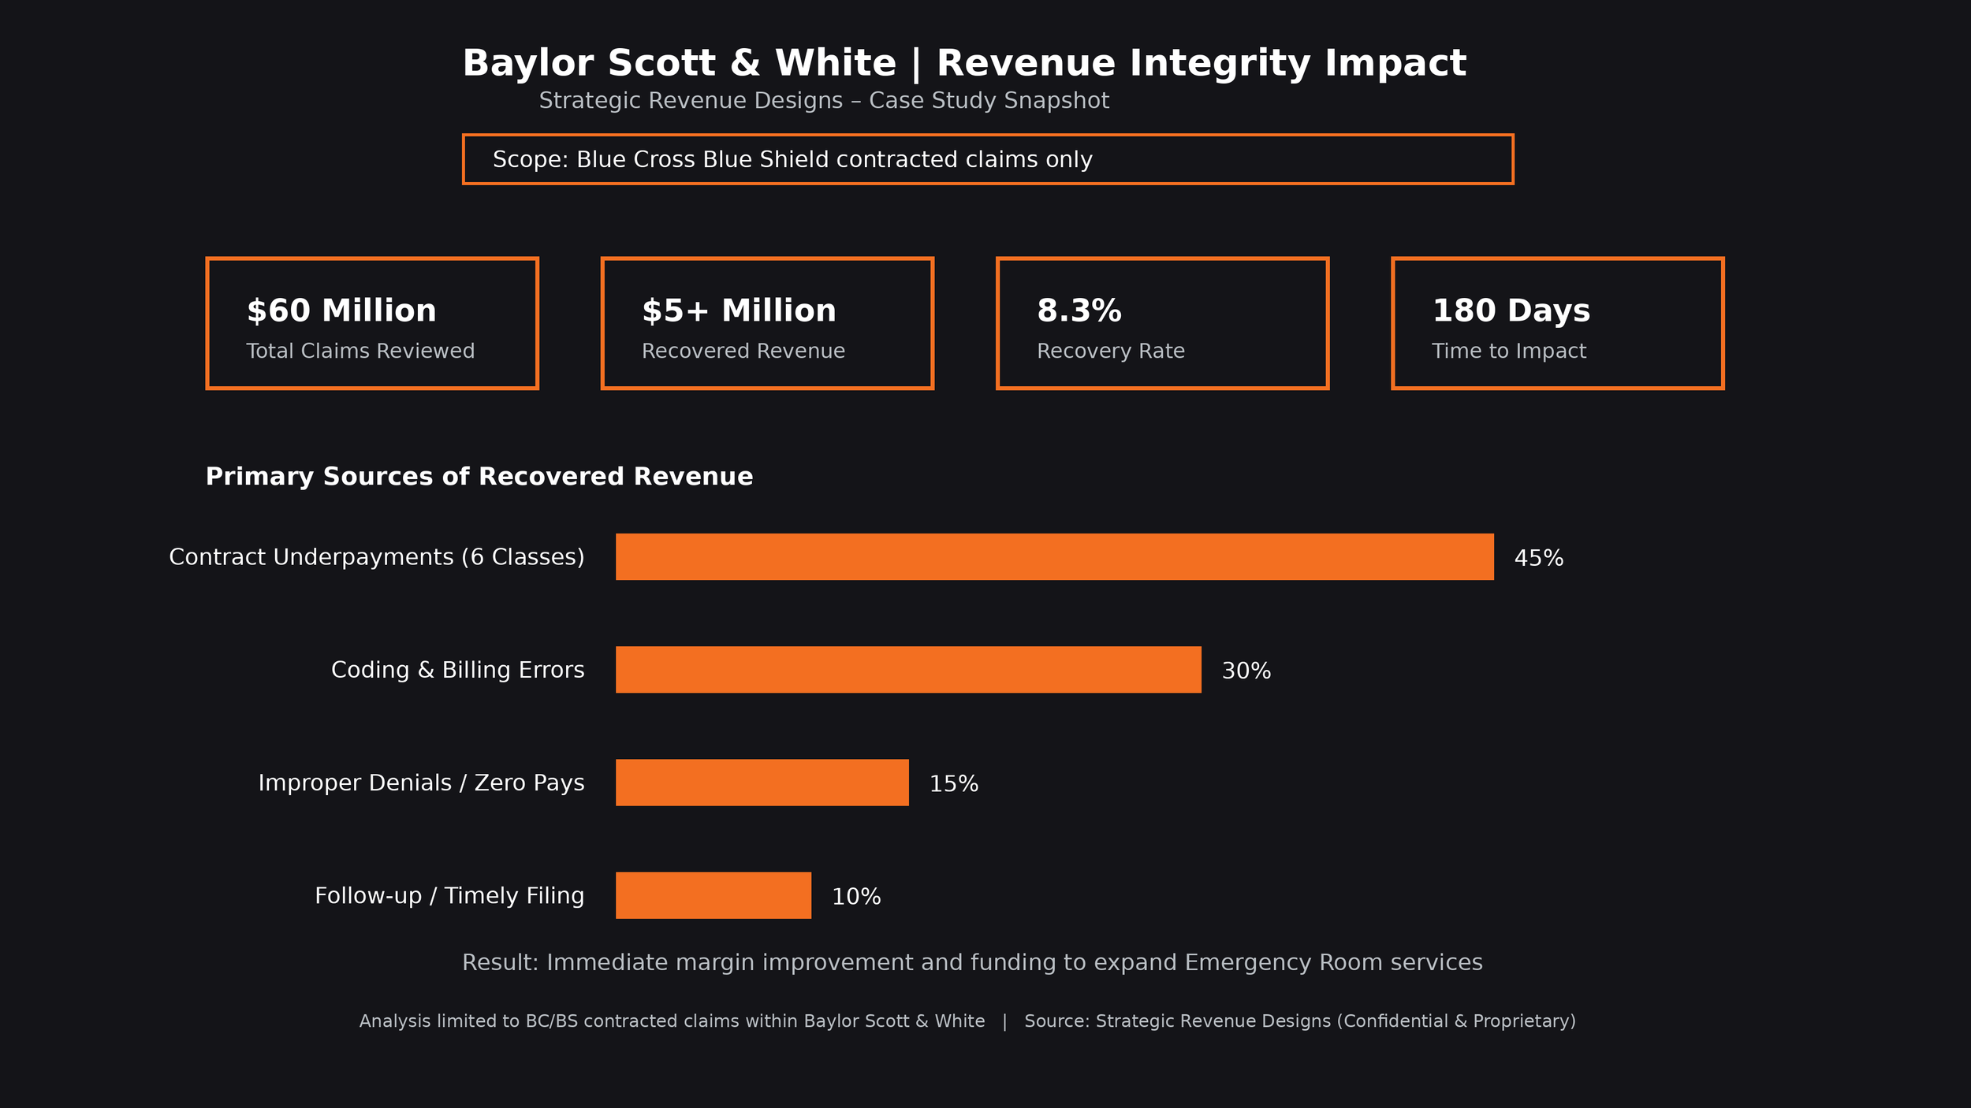Click the 8.3% Recovery Rate stat box

point(1163,323)
